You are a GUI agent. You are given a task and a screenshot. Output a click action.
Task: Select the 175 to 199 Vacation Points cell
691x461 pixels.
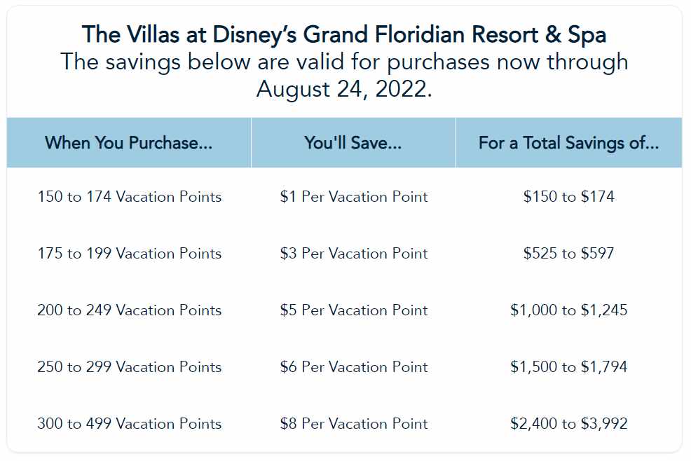tap(130, 254)
